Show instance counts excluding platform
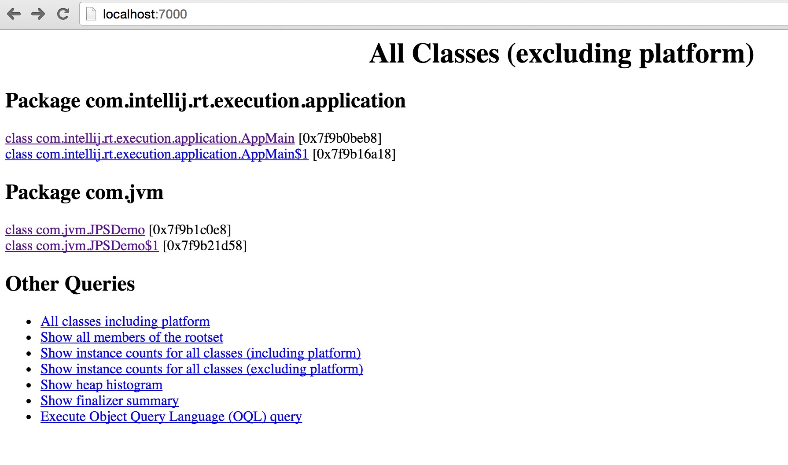Image resolution: width=788 pixels, height=465 pixels. click(x=202, y=369)
